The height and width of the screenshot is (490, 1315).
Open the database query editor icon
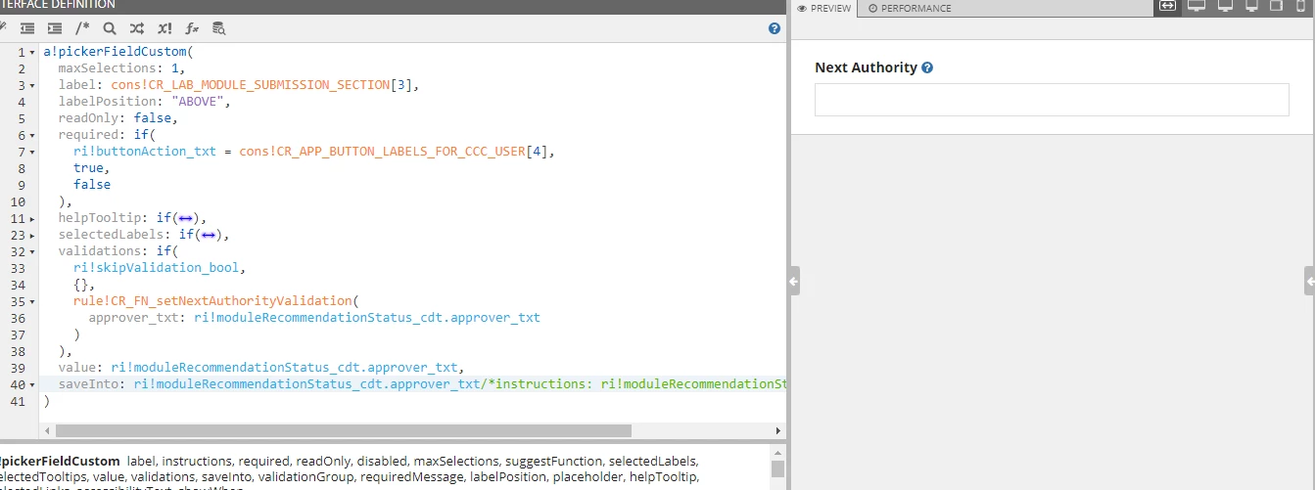point(219,28)
